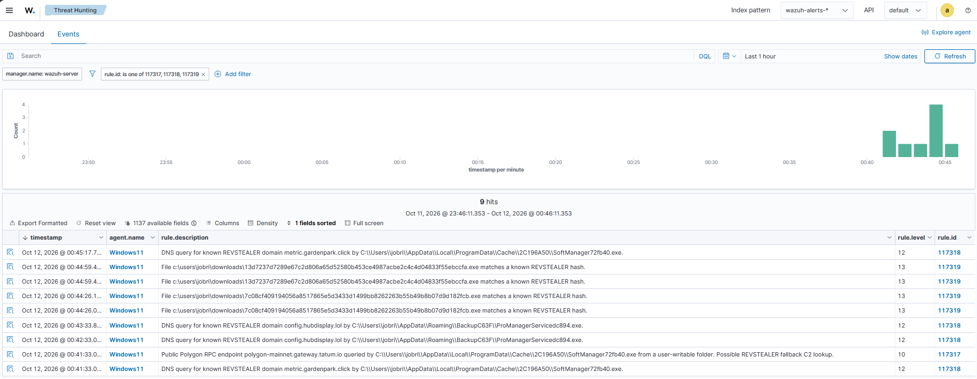Click the Wazuh W. logo
Screen dimensions: 977x379
(x=30, y=10)
